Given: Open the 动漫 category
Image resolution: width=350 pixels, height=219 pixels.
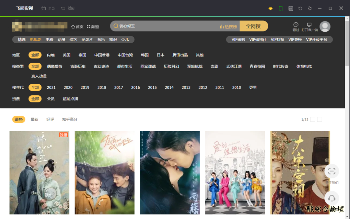Looking at the screenshot, I should 61,40.
